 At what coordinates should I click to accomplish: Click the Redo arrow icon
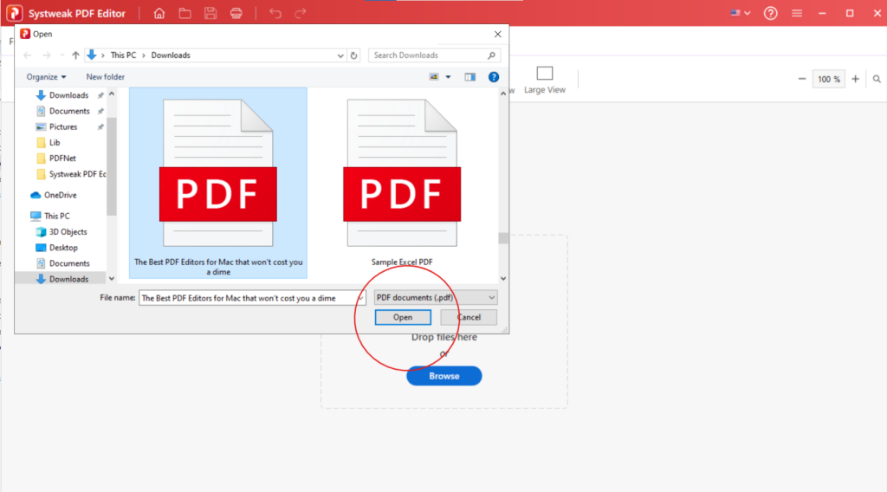pyautogui.click(x=301, y=13)
